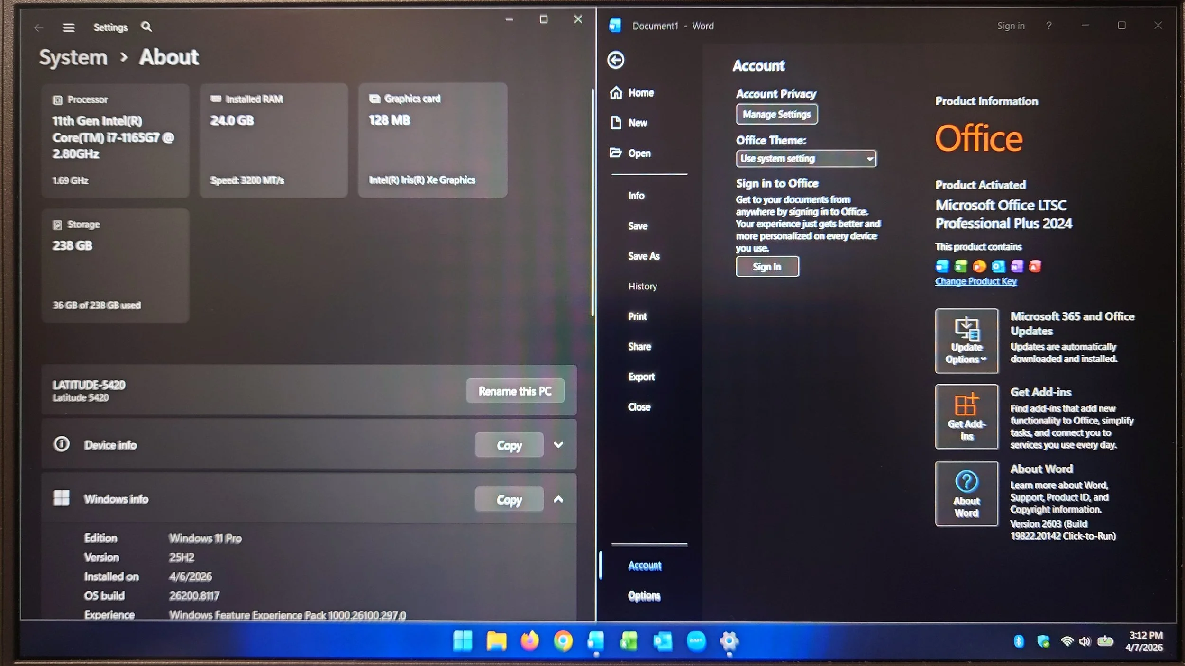Open the Zoom app in taskbar
Viewport: 1185px width, 666px height.
(696, 641)
